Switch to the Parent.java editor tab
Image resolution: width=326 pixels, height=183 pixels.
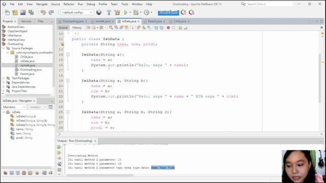pos(155,21)
